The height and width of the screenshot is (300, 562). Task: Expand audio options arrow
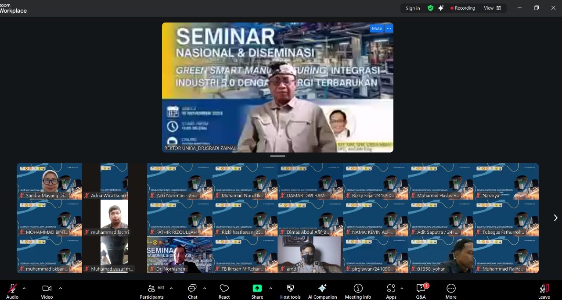24,288
